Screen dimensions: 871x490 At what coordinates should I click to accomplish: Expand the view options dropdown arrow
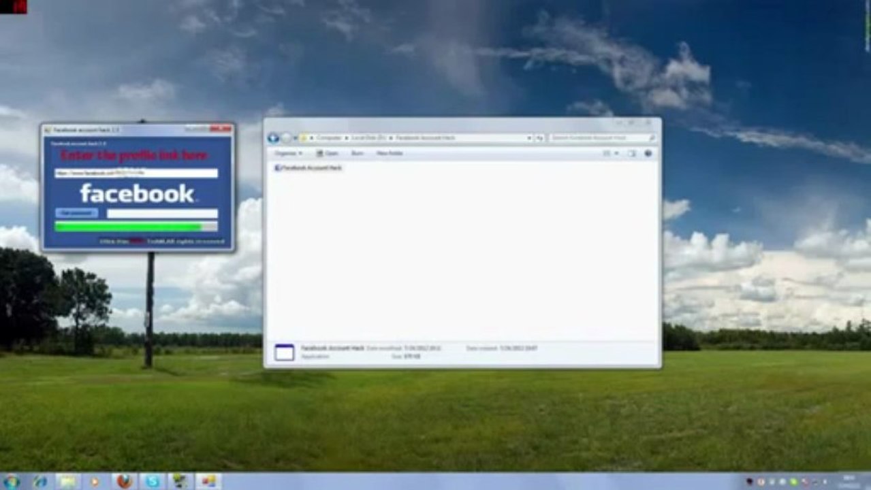point(616,154)
